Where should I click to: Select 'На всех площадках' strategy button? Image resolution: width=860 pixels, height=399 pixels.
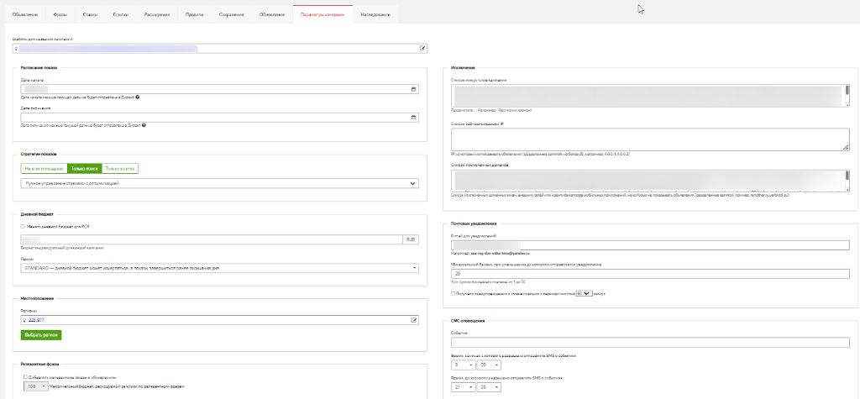click(44, 169)
